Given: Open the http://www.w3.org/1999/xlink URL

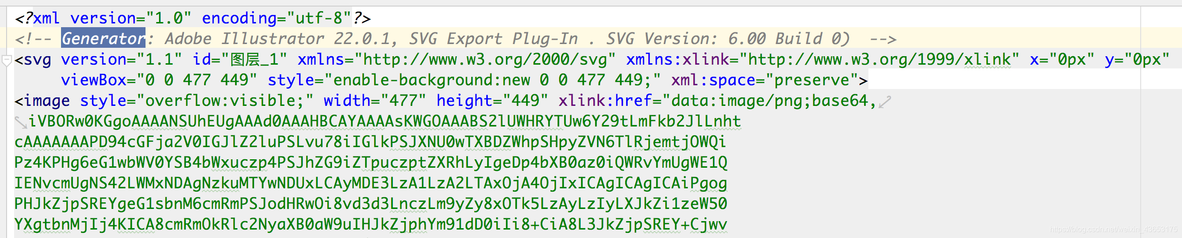Looking at the screenshot, I should tap(879, 59).
